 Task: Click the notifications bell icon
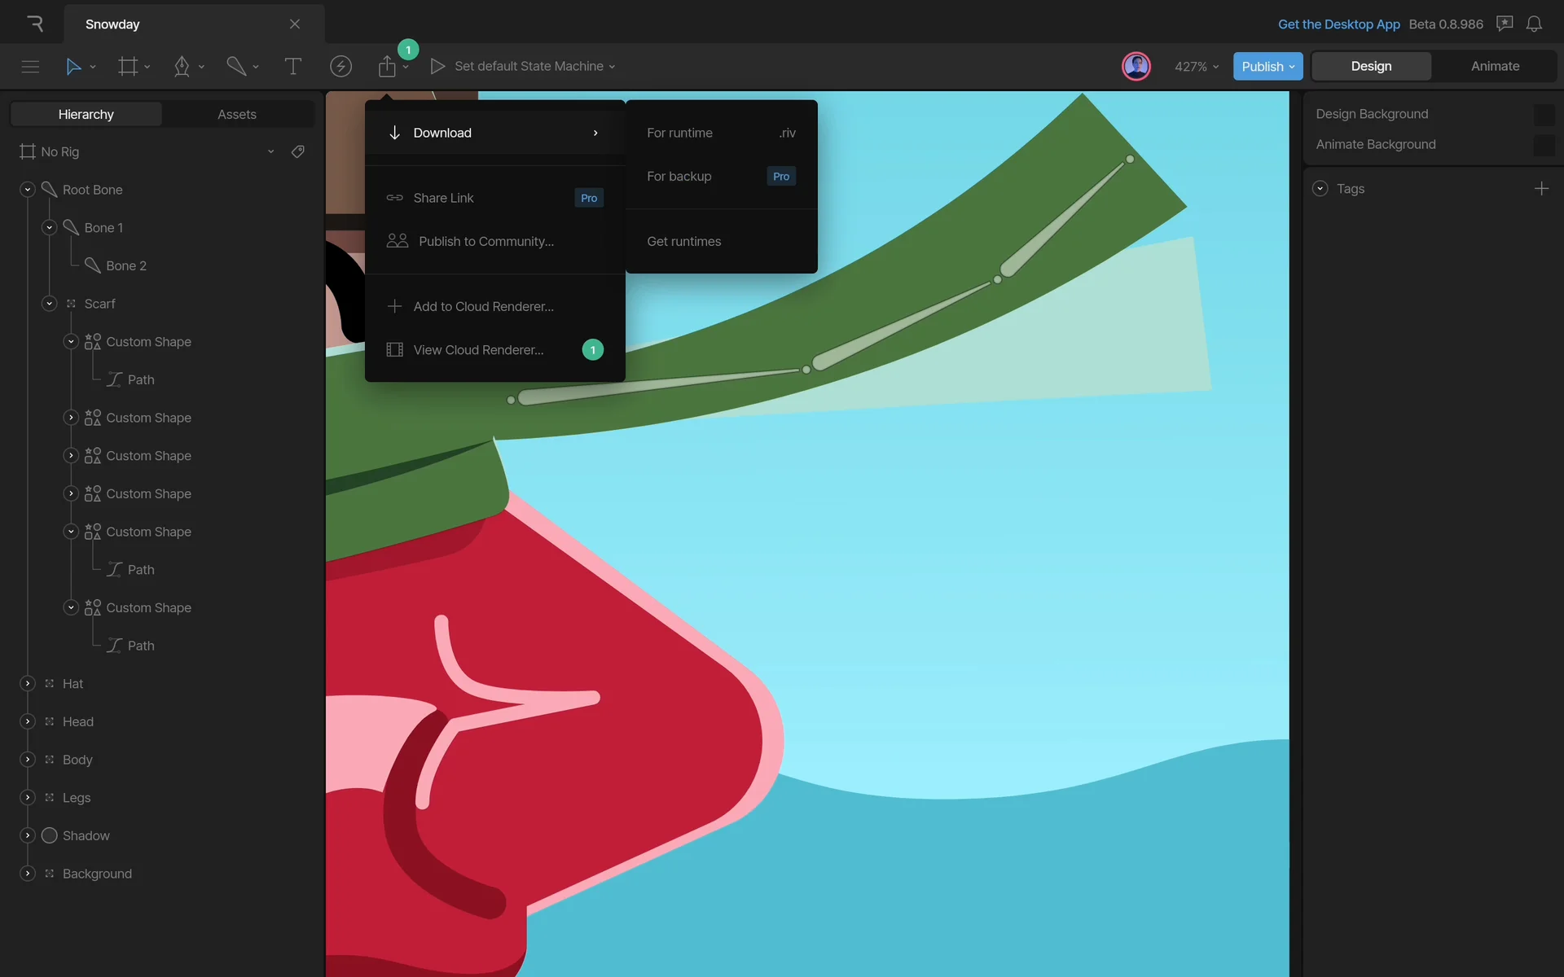click(x=1534, y=24)
